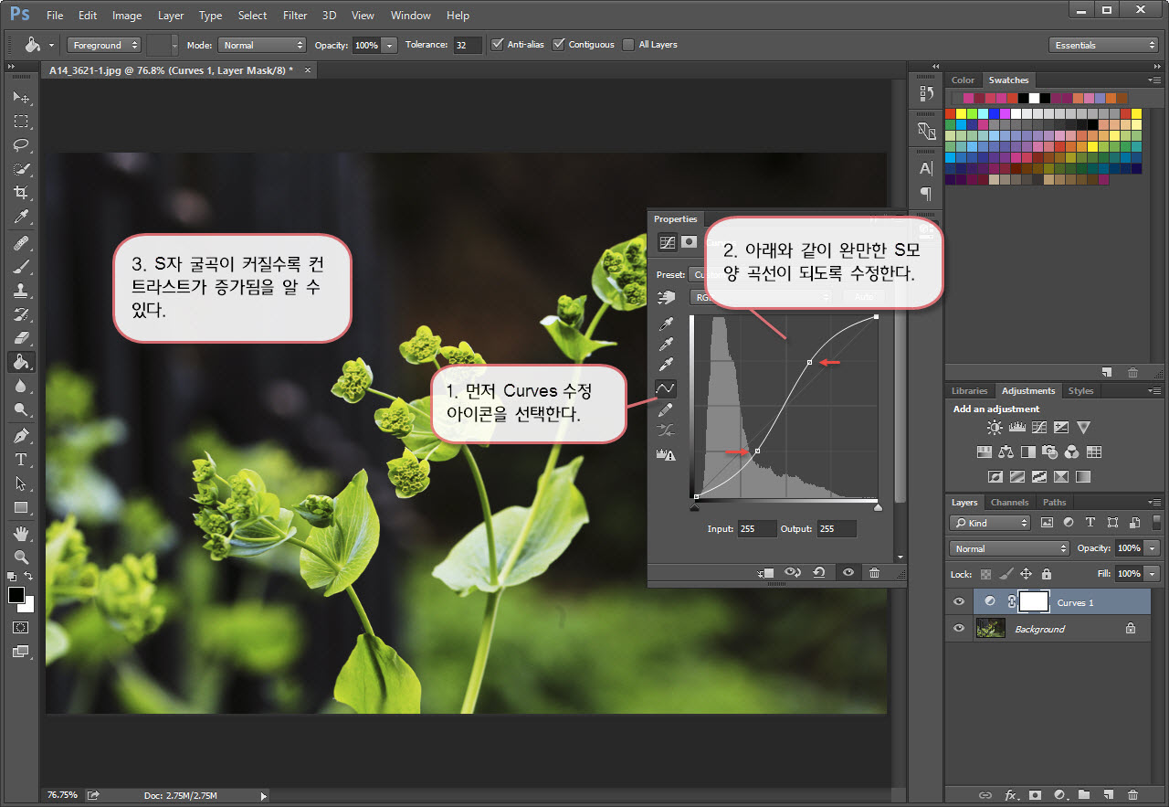The image size is (1169, 807).
Task: Click Link layers at Layers panel bottom
Action: click(x=985, y=795)
